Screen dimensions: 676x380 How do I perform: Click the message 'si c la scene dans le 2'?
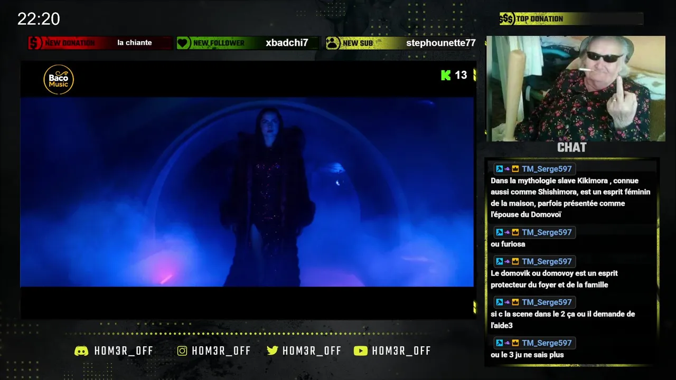point(562,319)
